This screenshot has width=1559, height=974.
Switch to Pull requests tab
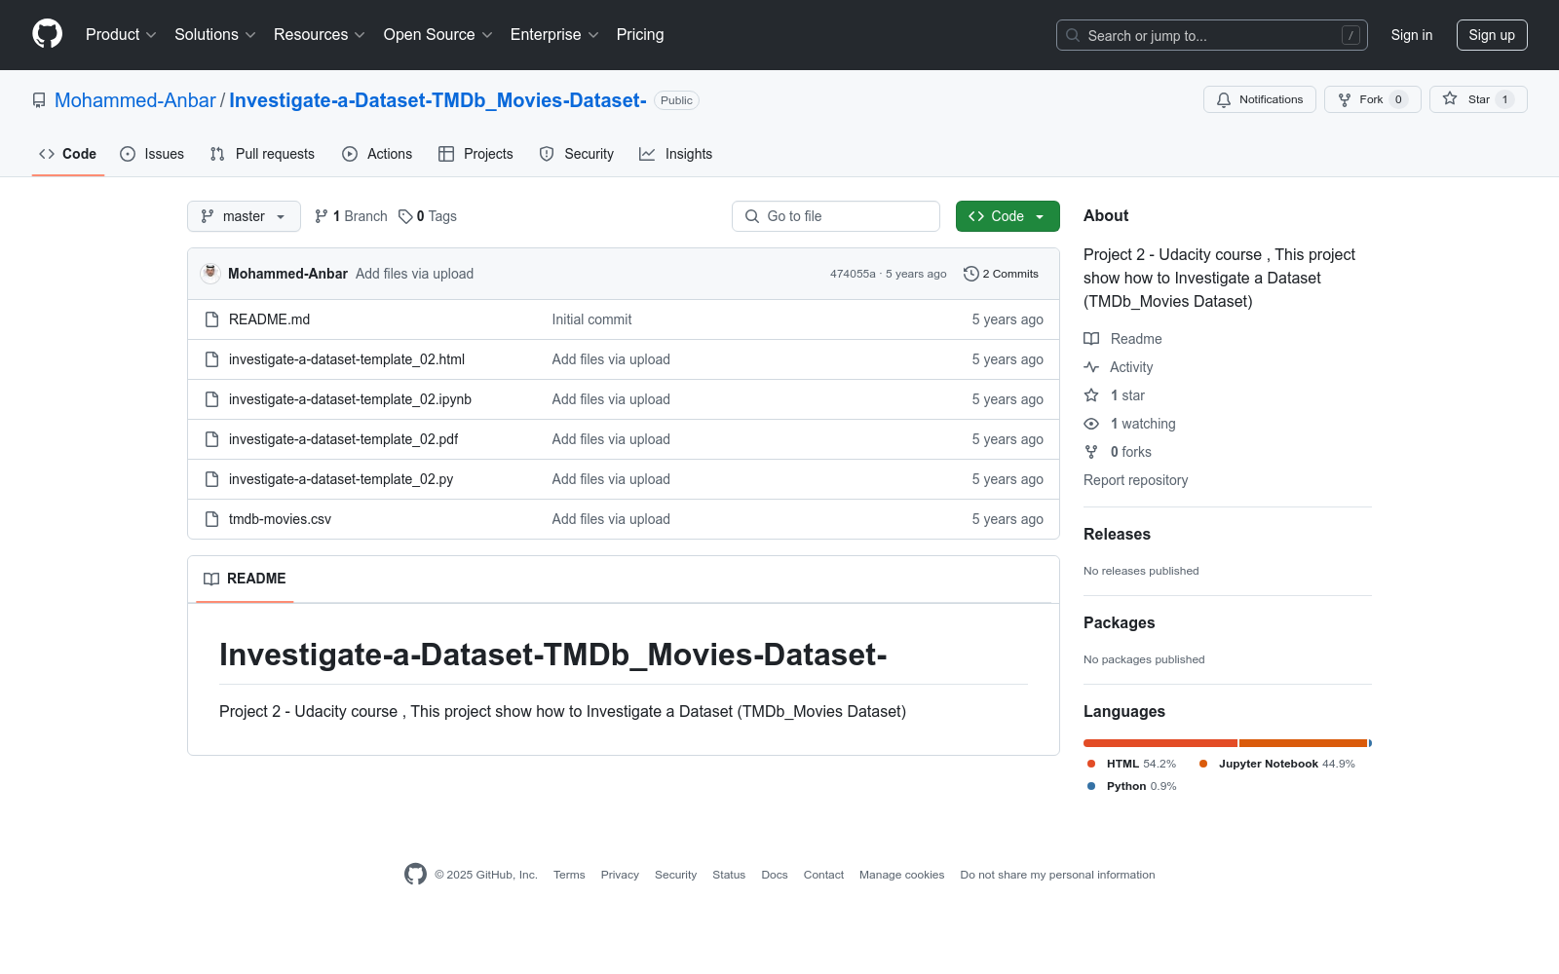point(262,154)
